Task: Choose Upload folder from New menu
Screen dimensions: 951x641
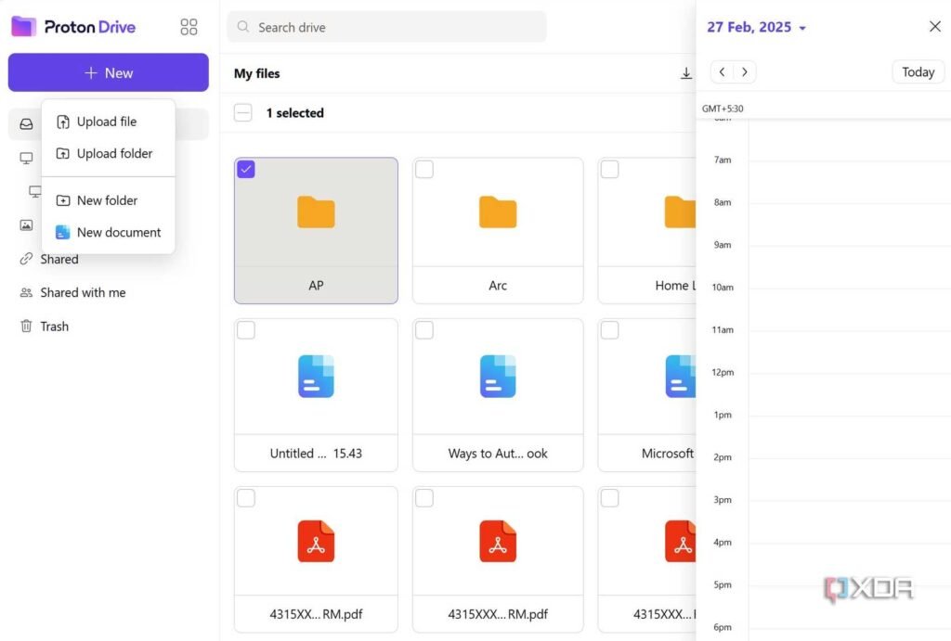Action: (x=108, y=154)
